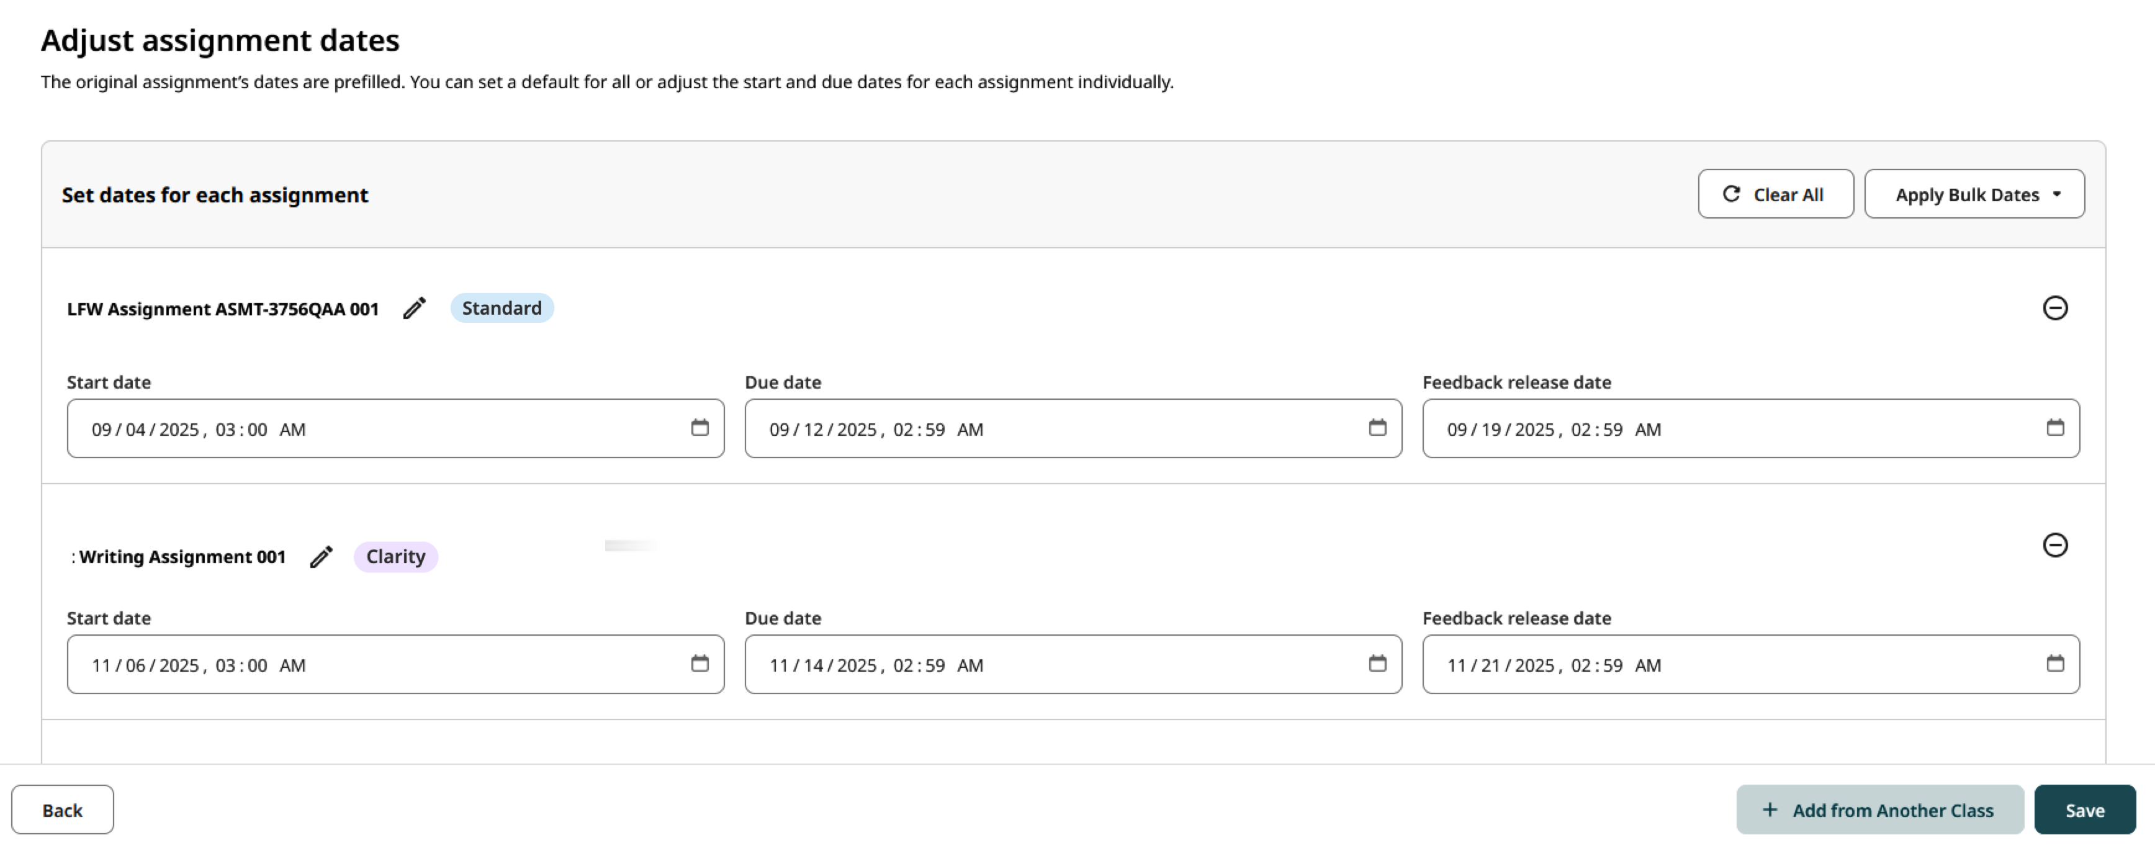The width and height of the screenshot is (2155, 848).
Task: Focus due date field 11/14/2025
Action: pyautogui.click(x=1073, y=665)
